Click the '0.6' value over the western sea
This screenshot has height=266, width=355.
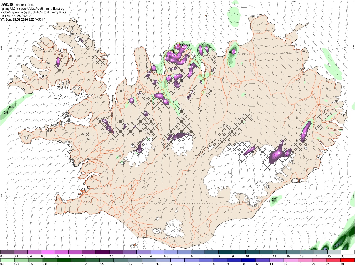[11, 107]
